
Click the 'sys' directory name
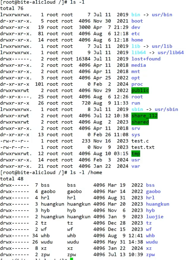(136, 135)
